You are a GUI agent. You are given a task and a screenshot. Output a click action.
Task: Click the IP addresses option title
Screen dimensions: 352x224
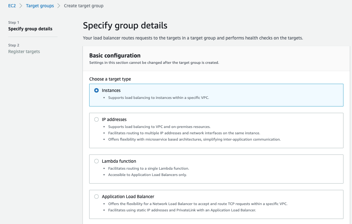click(x=114, y=119)
